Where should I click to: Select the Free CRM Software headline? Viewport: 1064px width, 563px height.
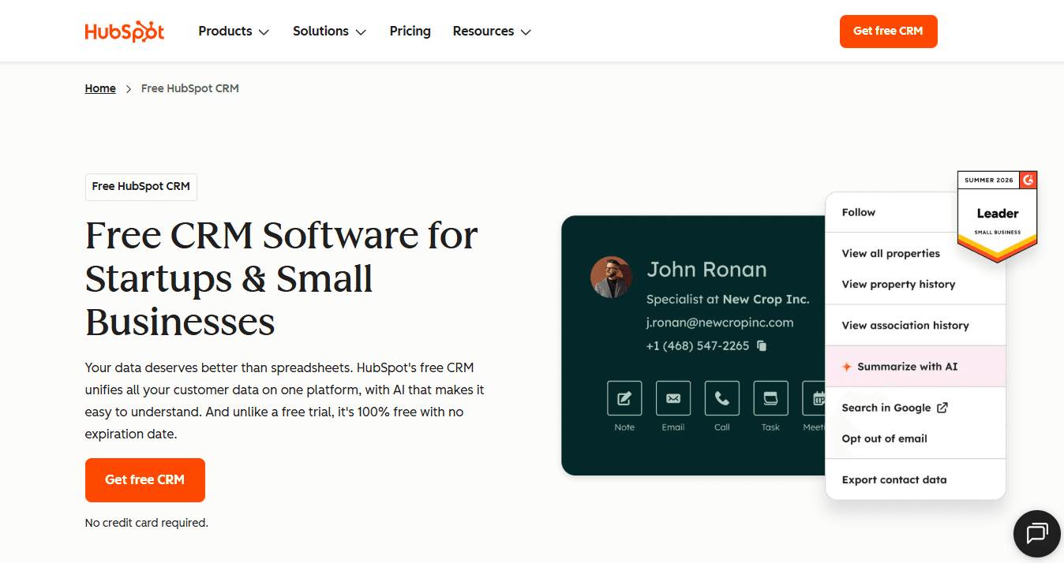[x=282, y=279]
